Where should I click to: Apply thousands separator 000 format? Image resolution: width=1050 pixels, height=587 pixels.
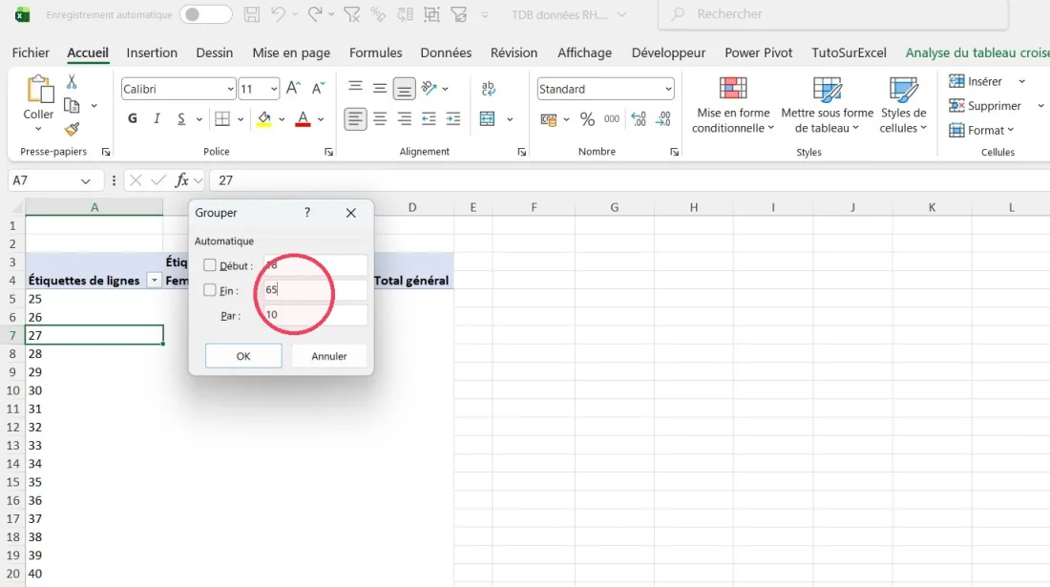click(x=611, y=119)
